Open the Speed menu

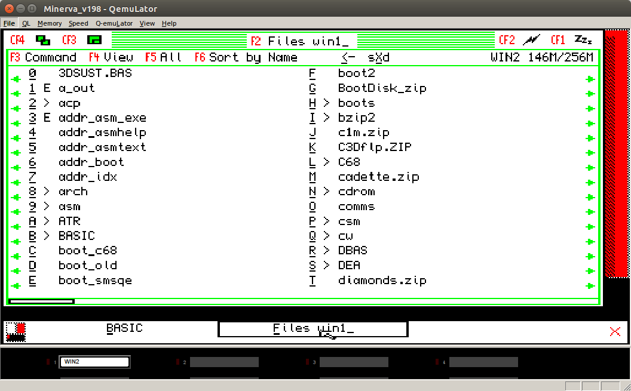click(x=78, y=23)
